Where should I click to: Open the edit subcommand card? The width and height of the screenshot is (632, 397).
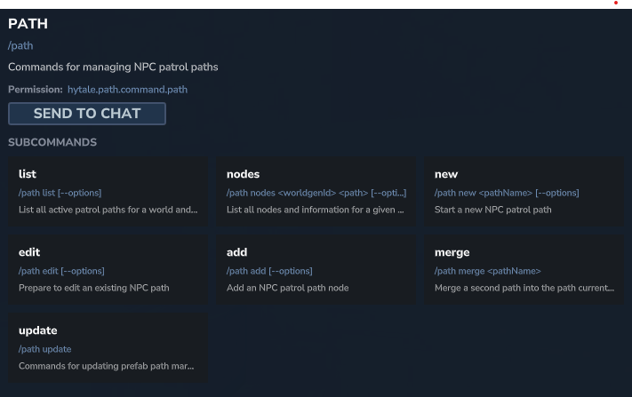click(x=108, y=269)
